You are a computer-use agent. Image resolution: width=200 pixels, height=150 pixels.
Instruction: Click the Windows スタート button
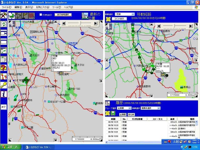tap(10, 147)
